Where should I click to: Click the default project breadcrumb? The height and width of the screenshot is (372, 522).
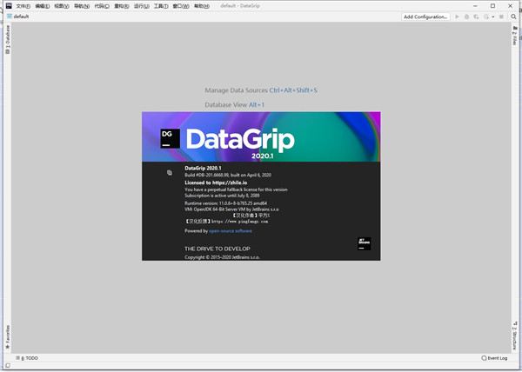[x=19, y=17]
